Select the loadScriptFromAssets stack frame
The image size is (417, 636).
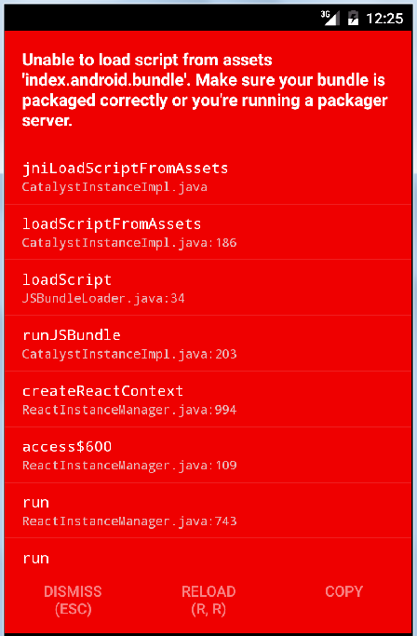click(208, 232)
